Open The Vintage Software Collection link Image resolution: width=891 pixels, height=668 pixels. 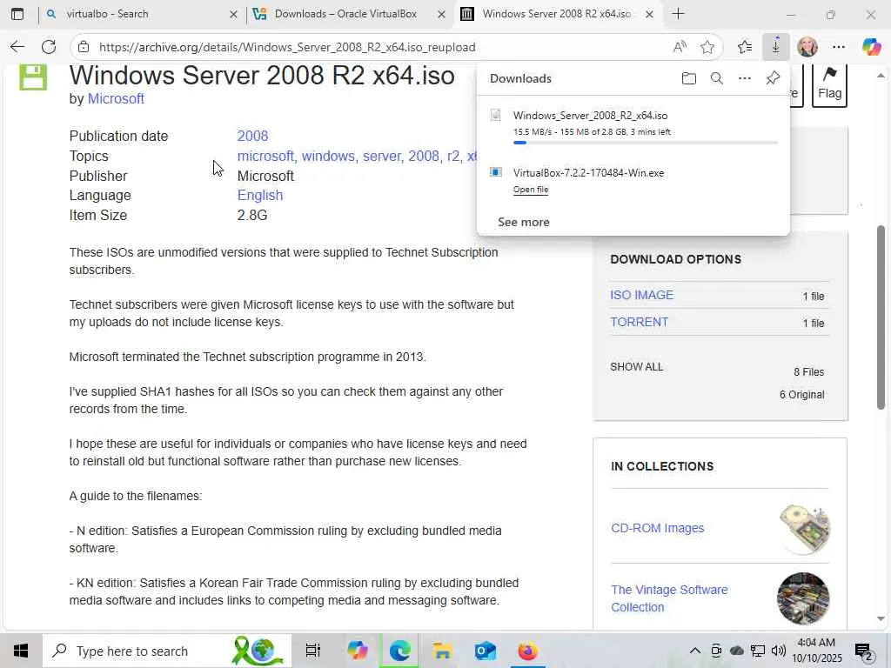coord(669,598)
